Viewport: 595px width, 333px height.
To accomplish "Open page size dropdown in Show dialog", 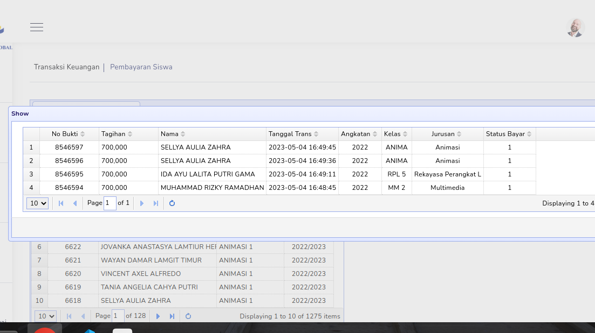I will 38,203.
